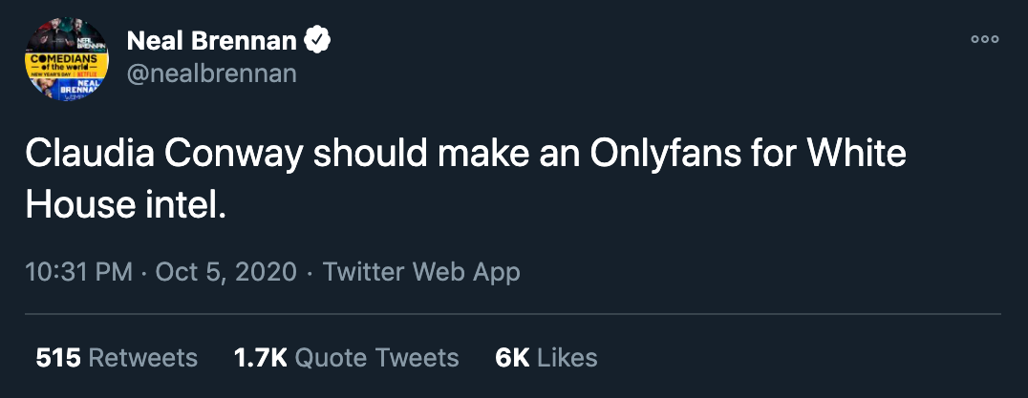Click the 515 retweet count number
Image resolution: width=1028 pixels, height=398 pixels.
[x=58, y=358]
